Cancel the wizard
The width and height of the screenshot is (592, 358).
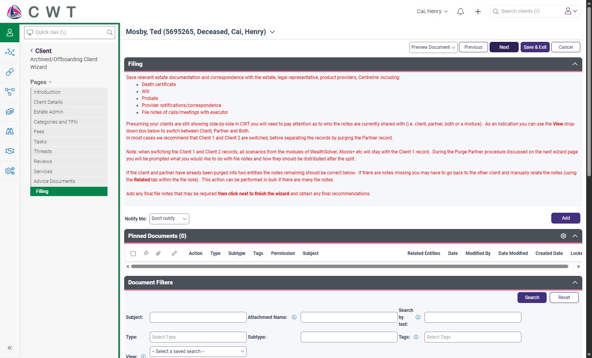[x=566, y=47]
